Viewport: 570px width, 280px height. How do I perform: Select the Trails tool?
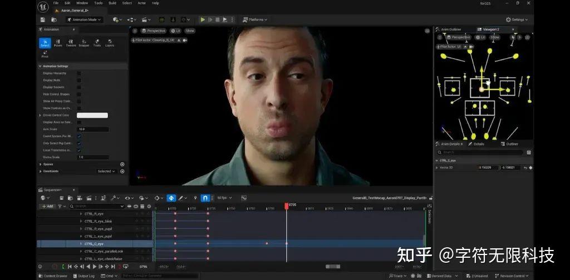[97, 43]
